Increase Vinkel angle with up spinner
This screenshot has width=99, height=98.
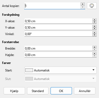(94, 33)
